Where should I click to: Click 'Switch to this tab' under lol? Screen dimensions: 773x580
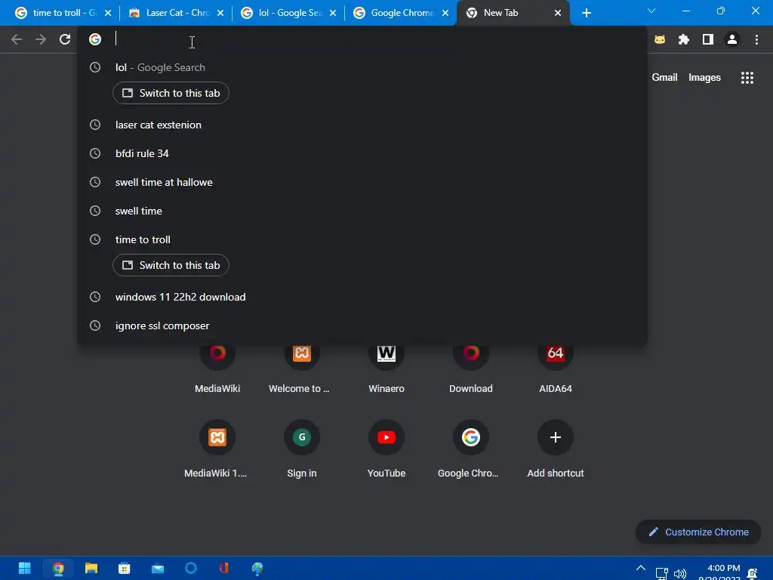(171, 93)
